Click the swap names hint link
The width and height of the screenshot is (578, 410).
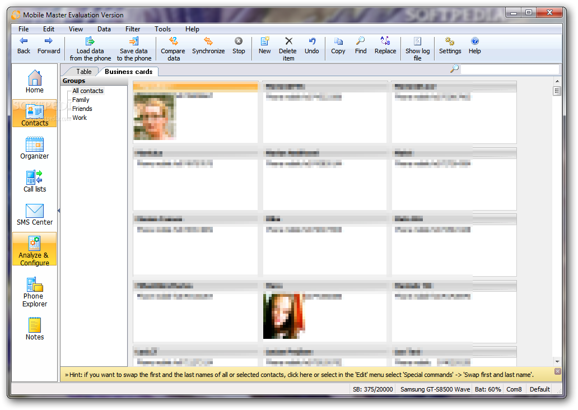pos(300,375)
